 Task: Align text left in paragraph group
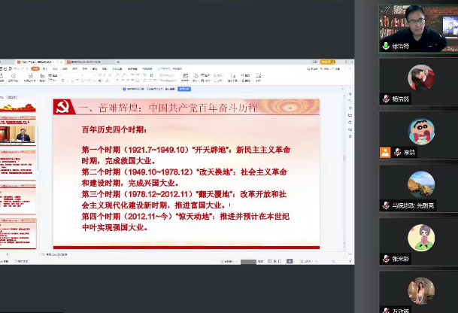[117, 80]
